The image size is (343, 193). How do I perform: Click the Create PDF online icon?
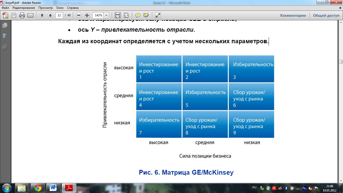coord(6,15)
